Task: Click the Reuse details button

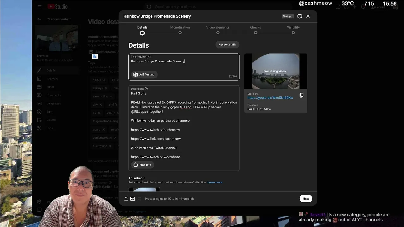Action: 227,44
